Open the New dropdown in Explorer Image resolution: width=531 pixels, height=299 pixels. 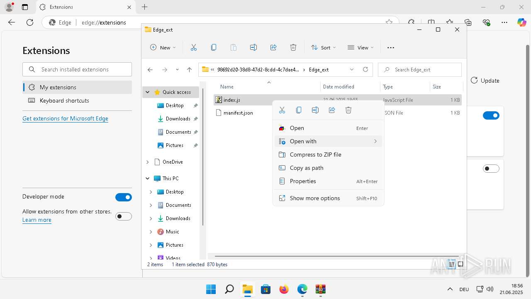pyautogui.click(x=163, y=48)
